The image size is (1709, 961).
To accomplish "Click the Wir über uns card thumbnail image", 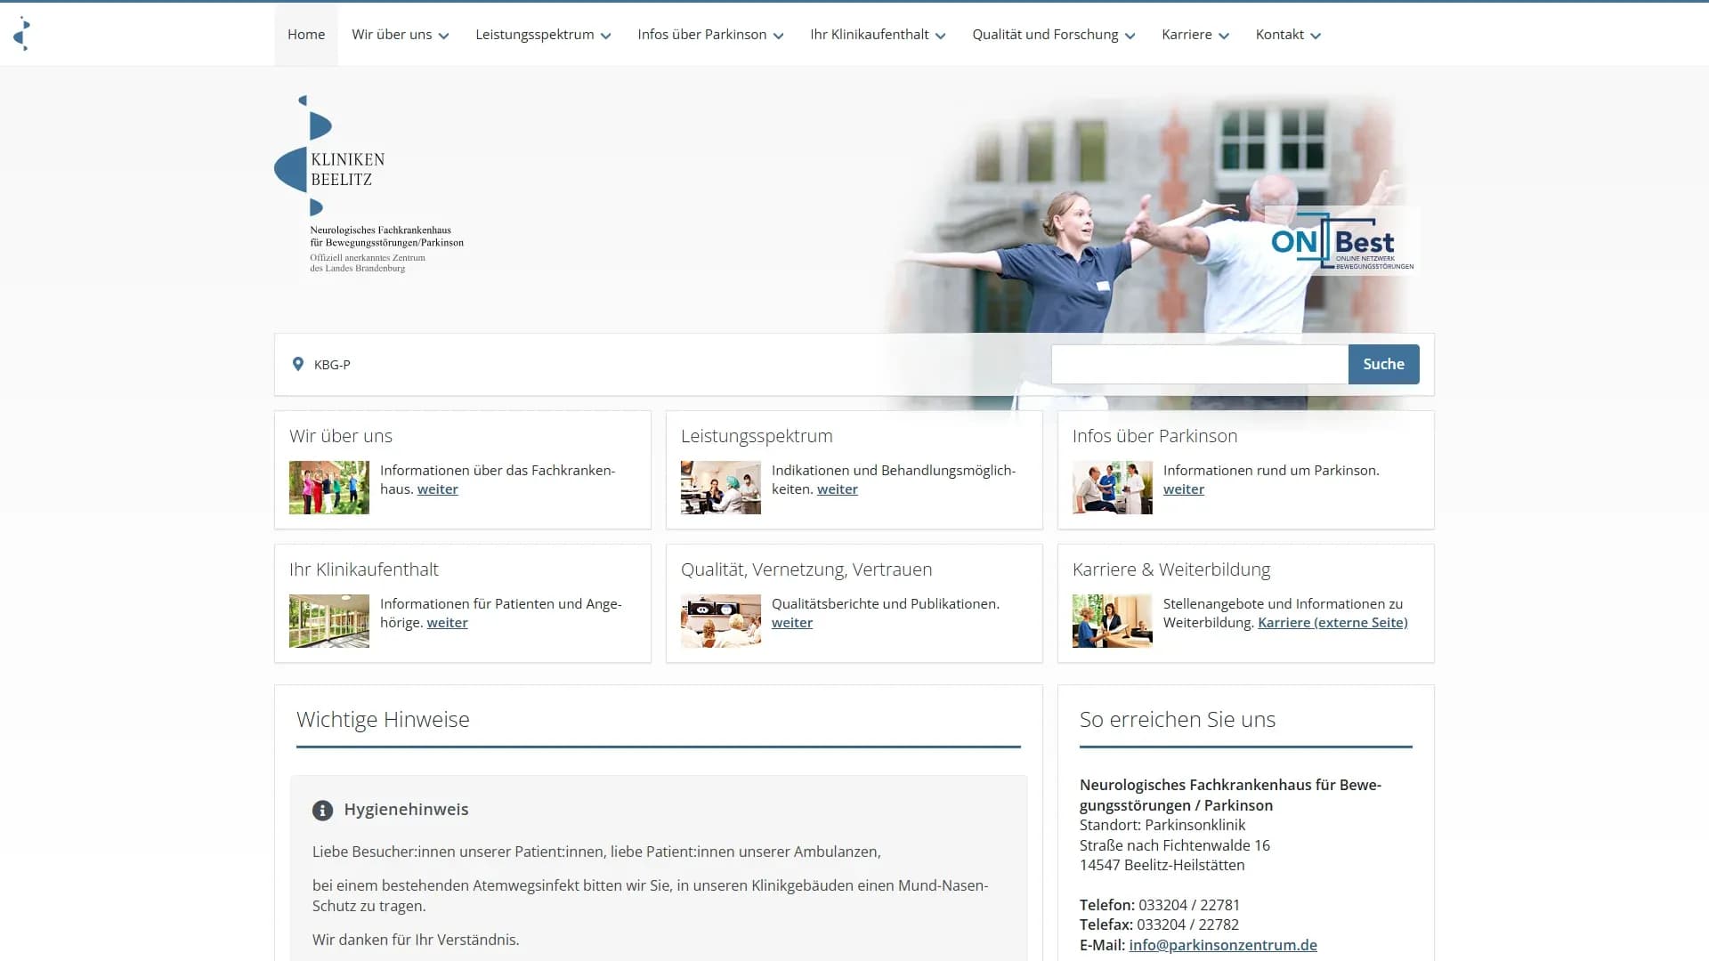I will pyautogui.click(x=328, y=487).
